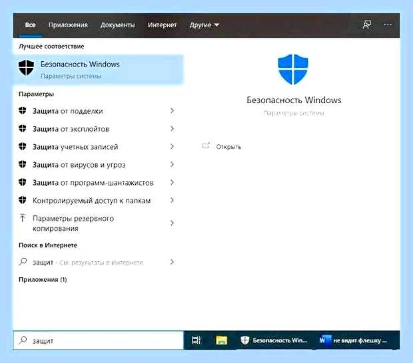Click the Word icon on the taskbar
The height and width of the screenshot is (363, 413).
pos(325,340)
